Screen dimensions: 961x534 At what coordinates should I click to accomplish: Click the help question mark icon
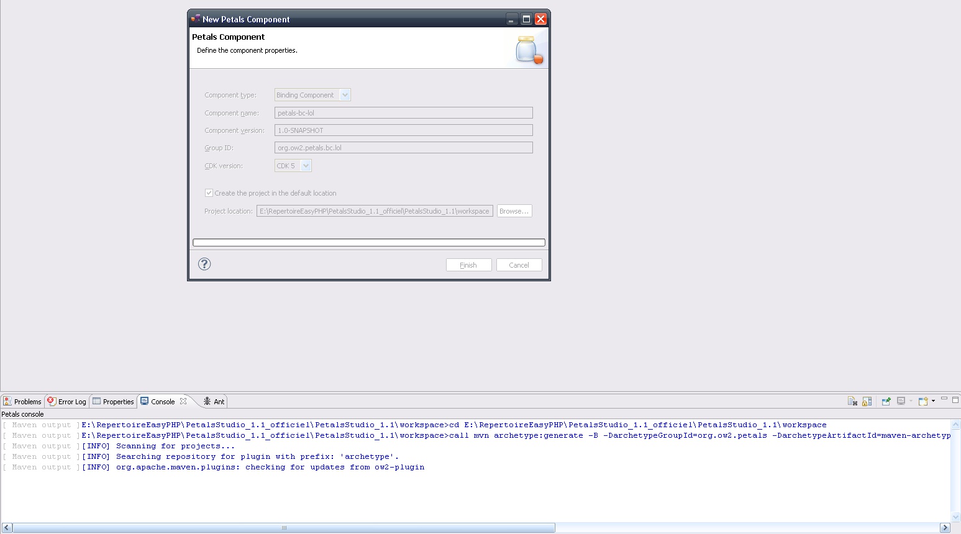point(204,265)
